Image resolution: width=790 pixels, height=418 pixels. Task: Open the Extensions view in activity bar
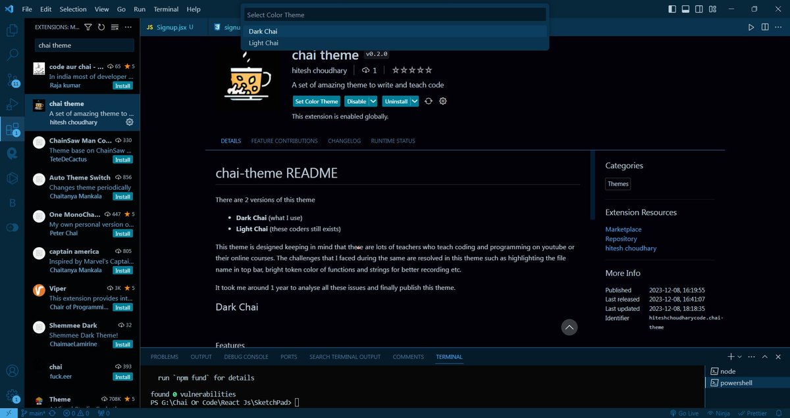12,129
